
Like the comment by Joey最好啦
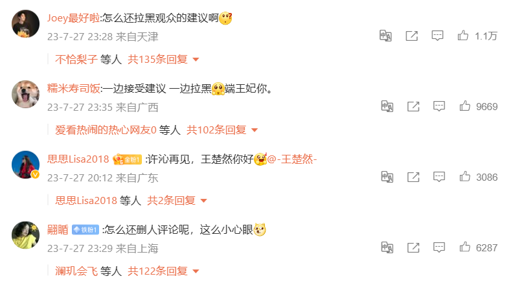tap(463, 35)
